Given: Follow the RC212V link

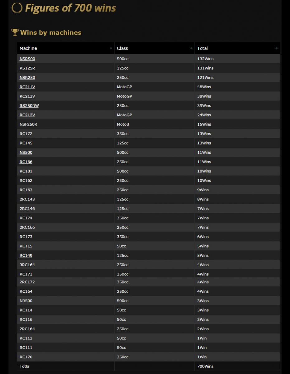Looking at the screenshot, I should [27, 115].
